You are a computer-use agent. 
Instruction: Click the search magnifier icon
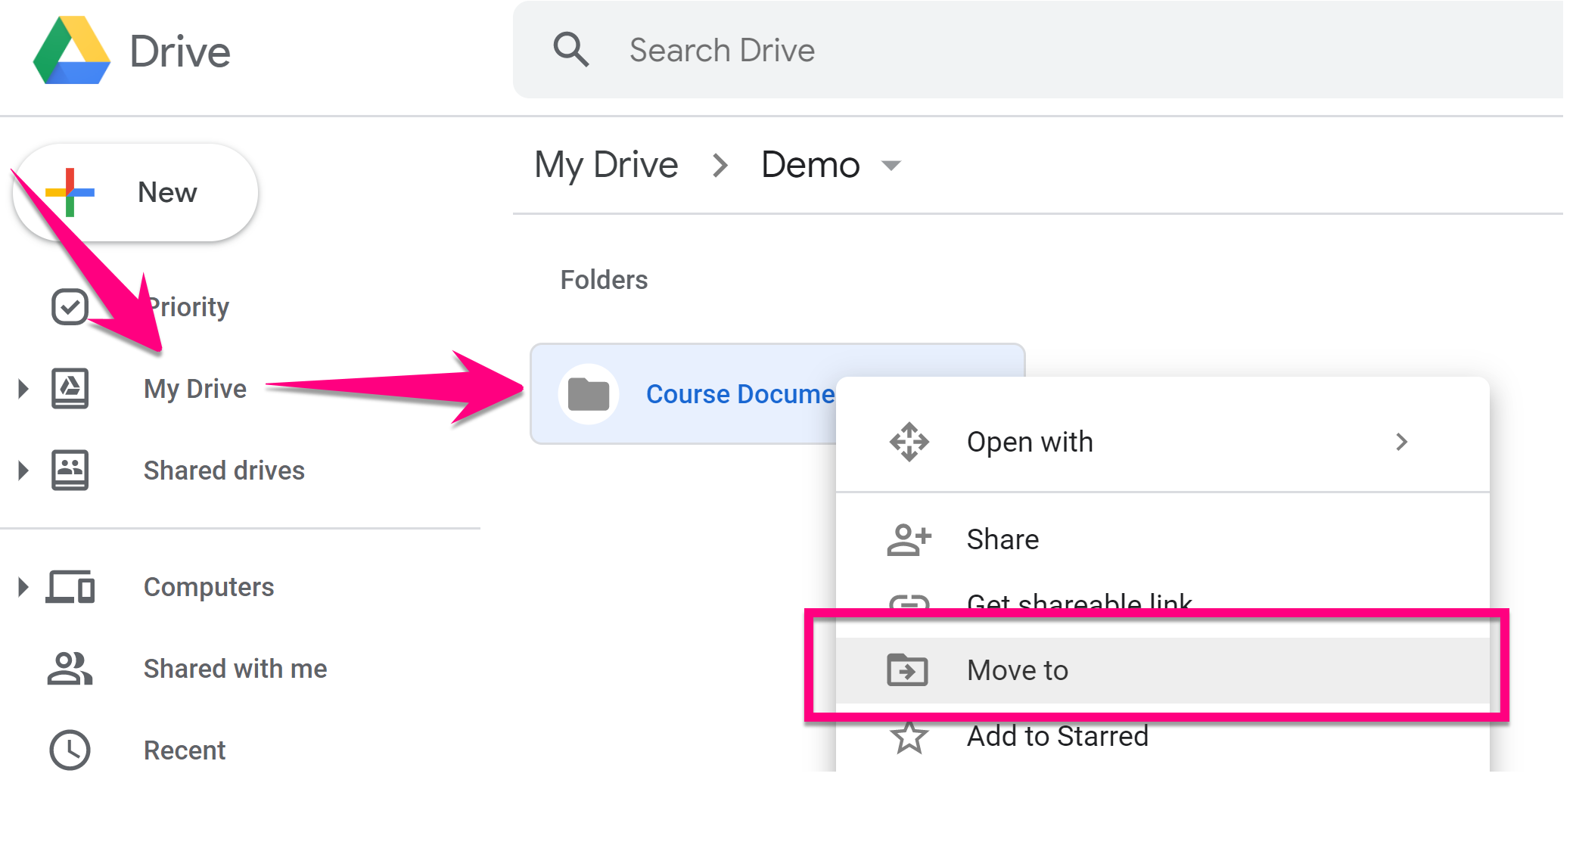(x=570, y=50)
